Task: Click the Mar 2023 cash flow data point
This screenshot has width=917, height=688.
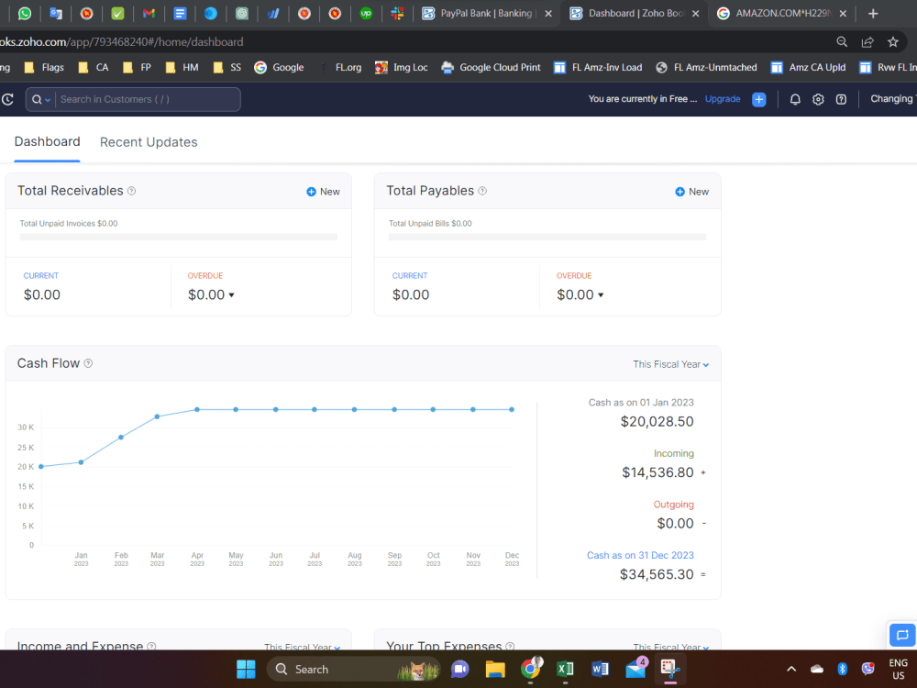Action: pyautogui.click(x=158, y=416)
